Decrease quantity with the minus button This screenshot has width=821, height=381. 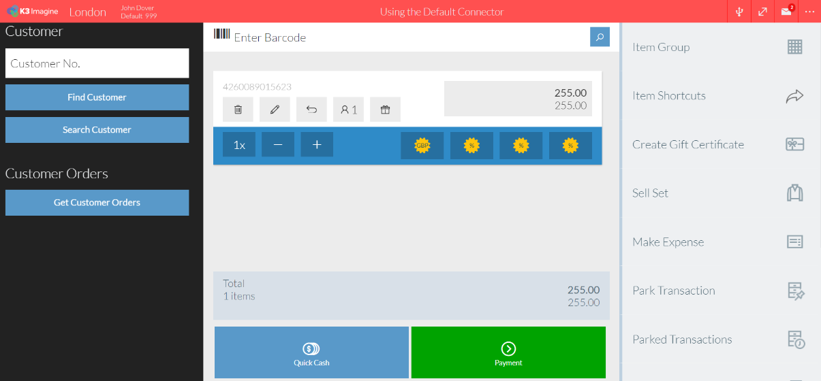click(278, 144)
